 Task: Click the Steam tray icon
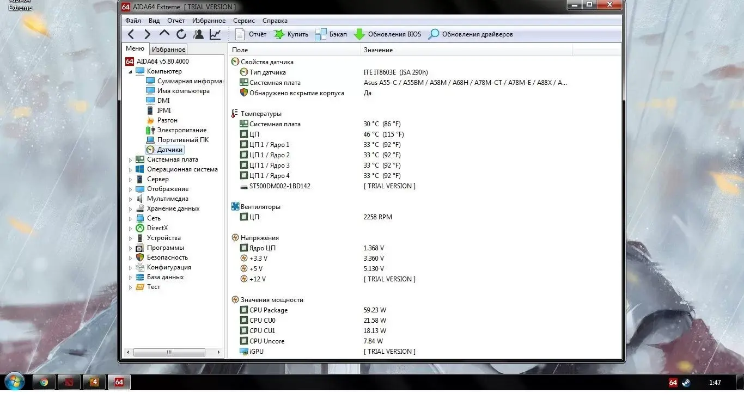pyautogui.click(x=686, y=383)
